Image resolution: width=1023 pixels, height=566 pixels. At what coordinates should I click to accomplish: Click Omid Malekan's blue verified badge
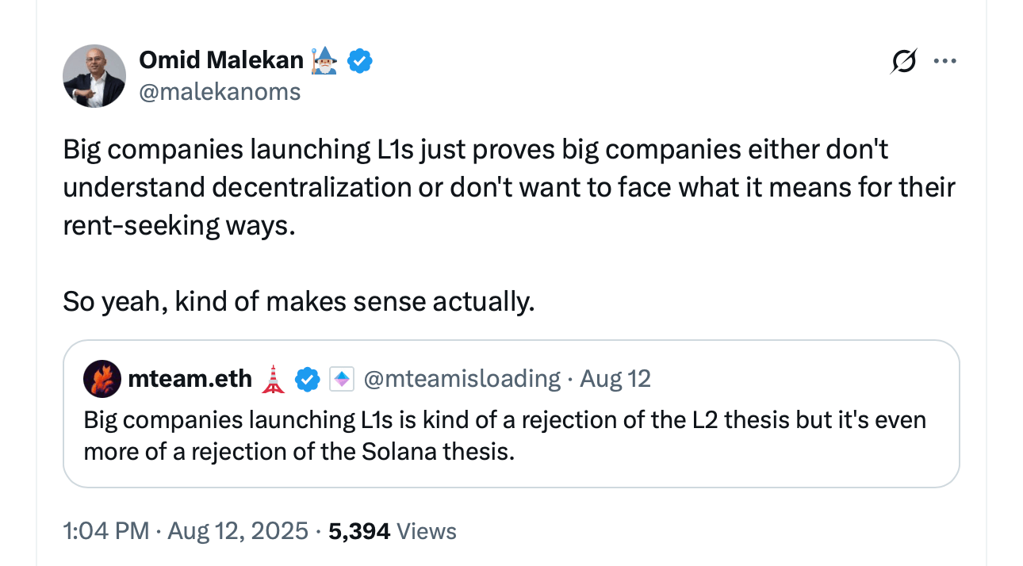(x=360, y=60)
